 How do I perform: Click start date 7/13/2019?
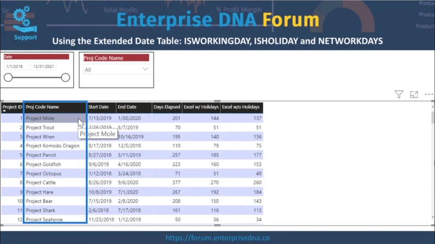[100, 118]
